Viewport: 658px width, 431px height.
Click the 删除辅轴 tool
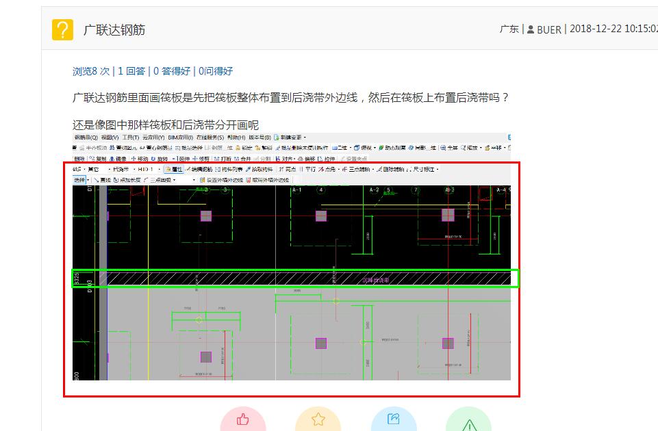point(391,170)
